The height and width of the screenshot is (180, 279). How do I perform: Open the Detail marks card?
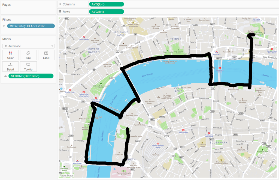click(x=11, y=67)
